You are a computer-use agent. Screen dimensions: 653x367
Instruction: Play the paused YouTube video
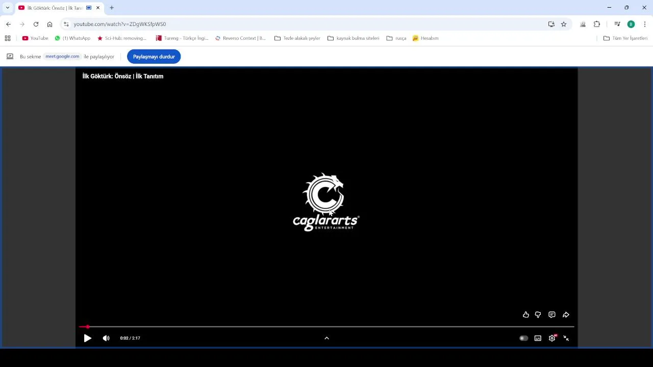[88, 338]
